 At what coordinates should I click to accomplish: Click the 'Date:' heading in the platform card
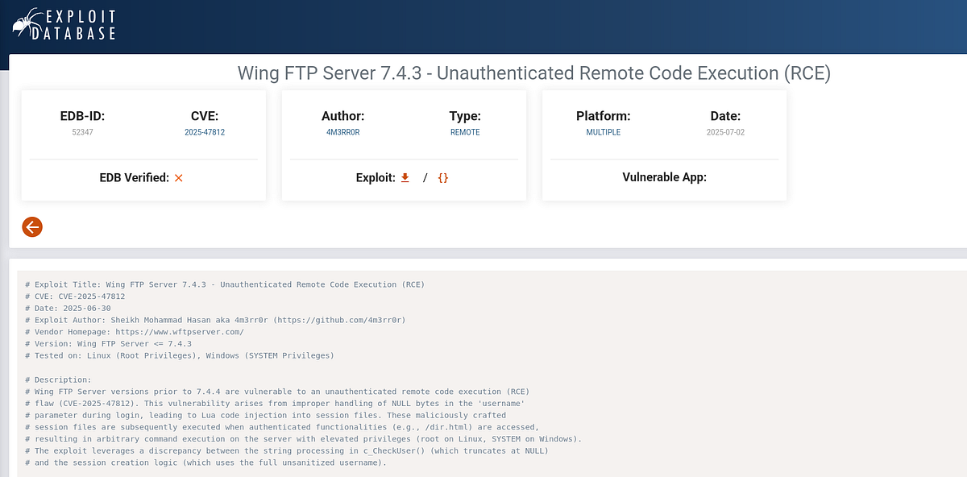coord(725,116)
